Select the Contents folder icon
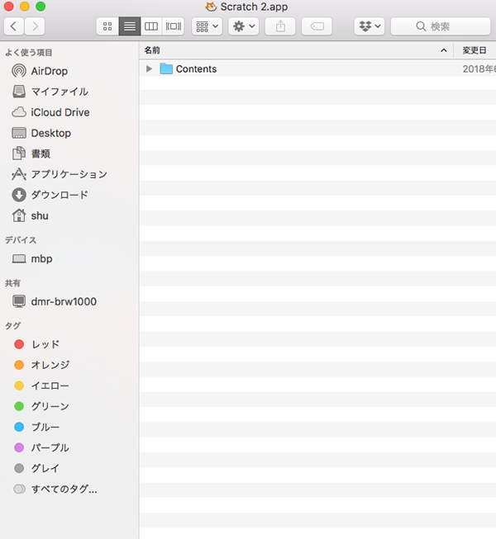This screenshot has width=496, height=539. (166, 69)
